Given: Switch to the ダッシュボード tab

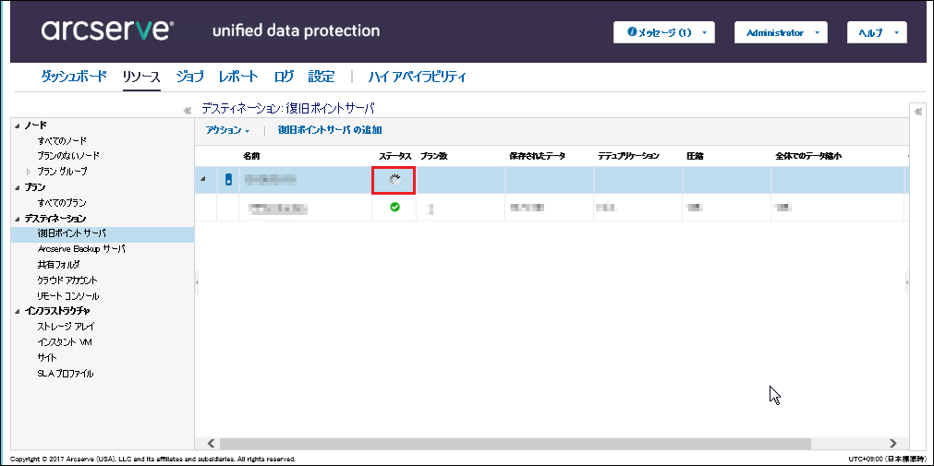Looking at the screenshot, I should coord(74,77).
